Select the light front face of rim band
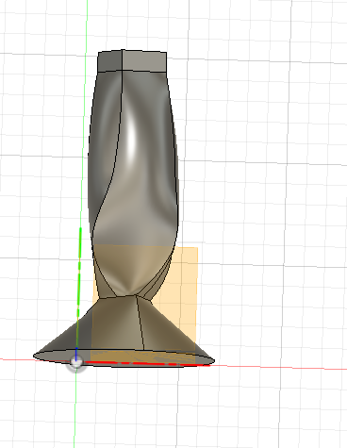This screenshot has width=347, height=448. (x=144, y=61)
